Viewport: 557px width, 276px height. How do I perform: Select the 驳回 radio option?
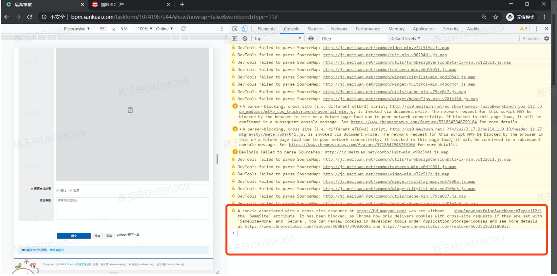point(71,190)
